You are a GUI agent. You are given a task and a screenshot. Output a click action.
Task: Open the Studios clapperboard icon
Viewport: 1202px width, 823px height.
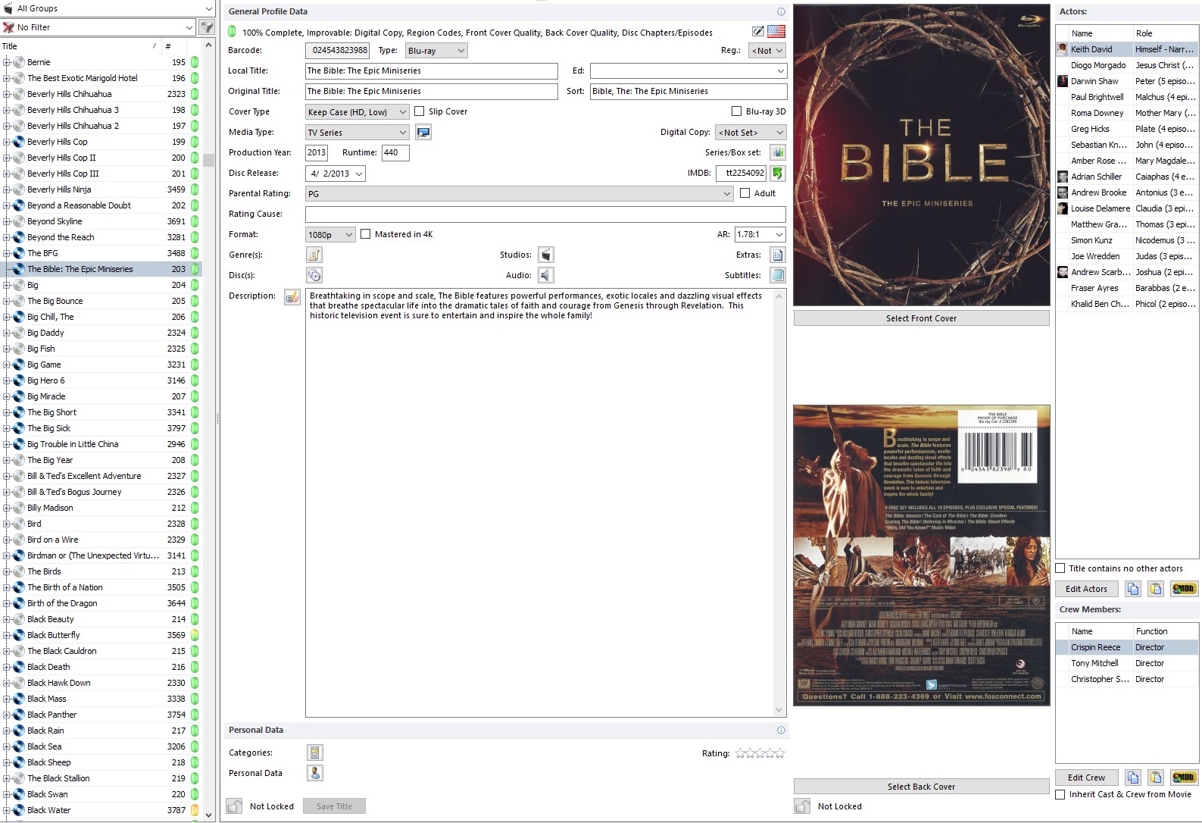pyautogui.click(x=545, y=255)
